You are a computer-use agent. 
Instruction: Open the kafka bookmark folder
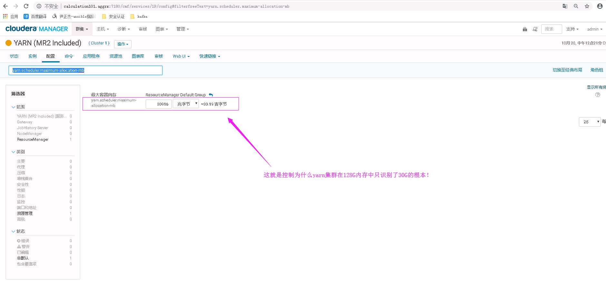point(139,16)
